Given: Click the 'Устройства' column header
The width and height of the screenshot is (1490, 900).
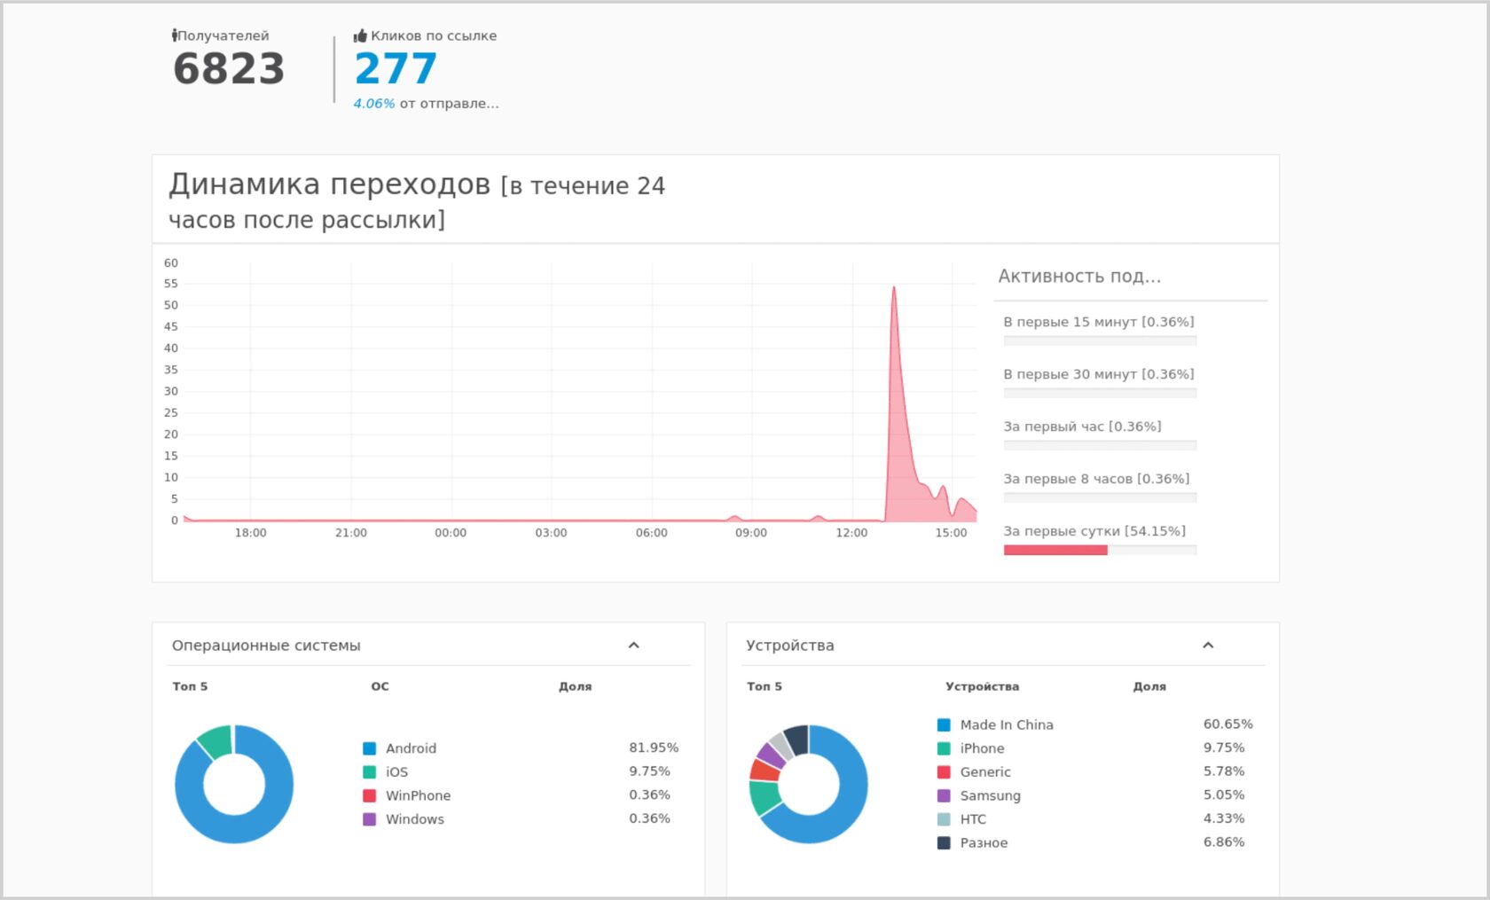Looking at the screenshot, I should (x=982, y=686).
